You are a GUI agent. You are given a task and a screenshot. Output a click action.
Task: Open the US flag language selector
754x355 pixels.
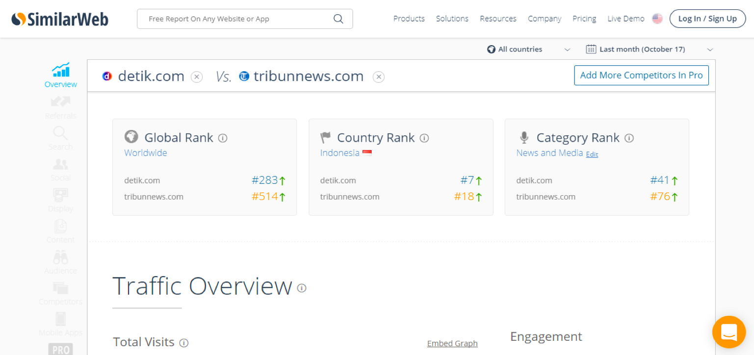pos(657,19)
